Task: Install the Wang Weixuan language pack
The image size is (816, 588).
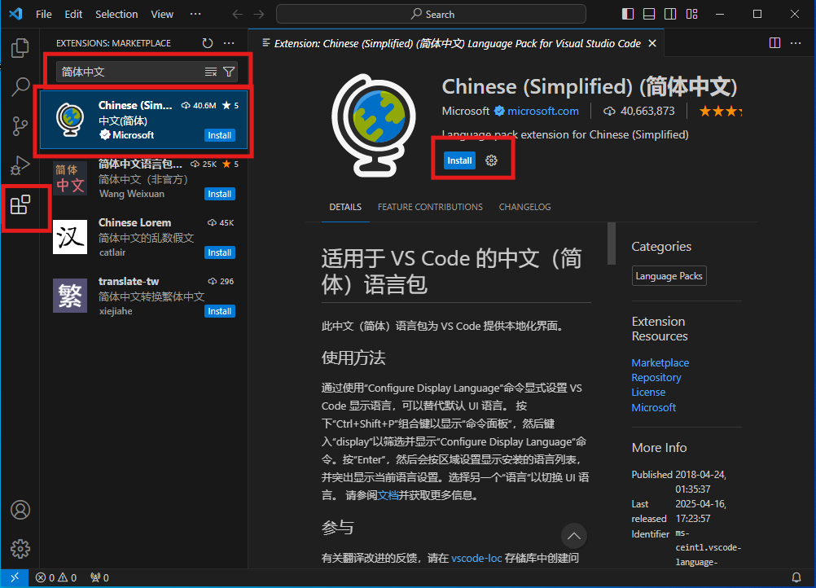Action: 220,194
